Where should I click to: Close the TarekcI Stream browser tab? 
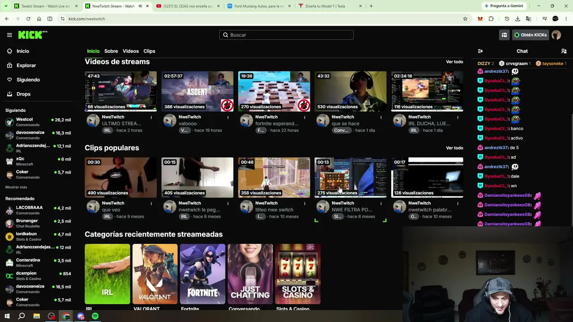click(x=76, y=6)
